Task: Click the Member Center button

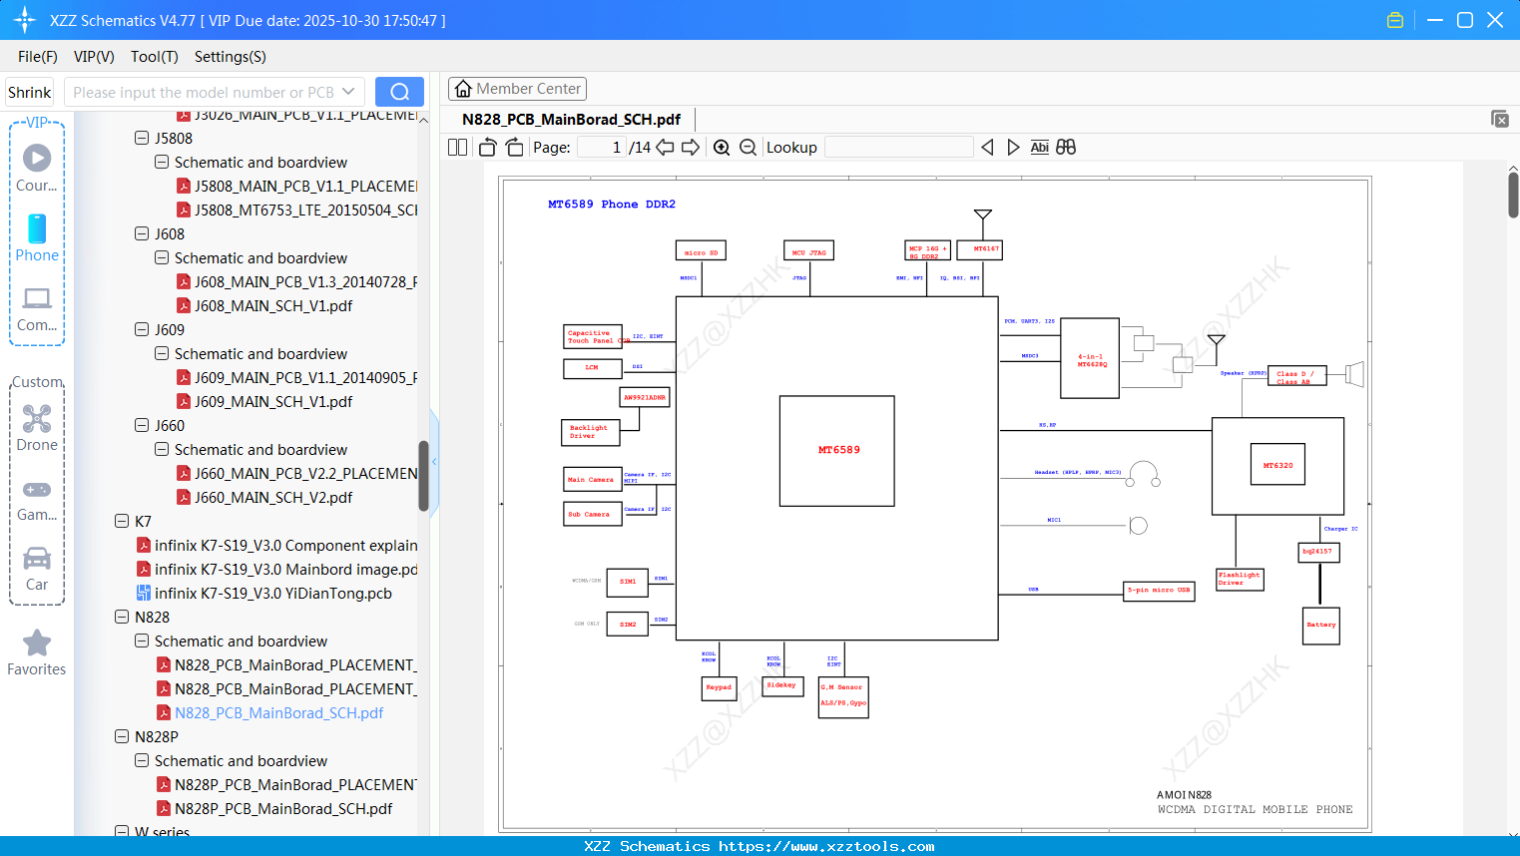Action: (x=517, y=89)
